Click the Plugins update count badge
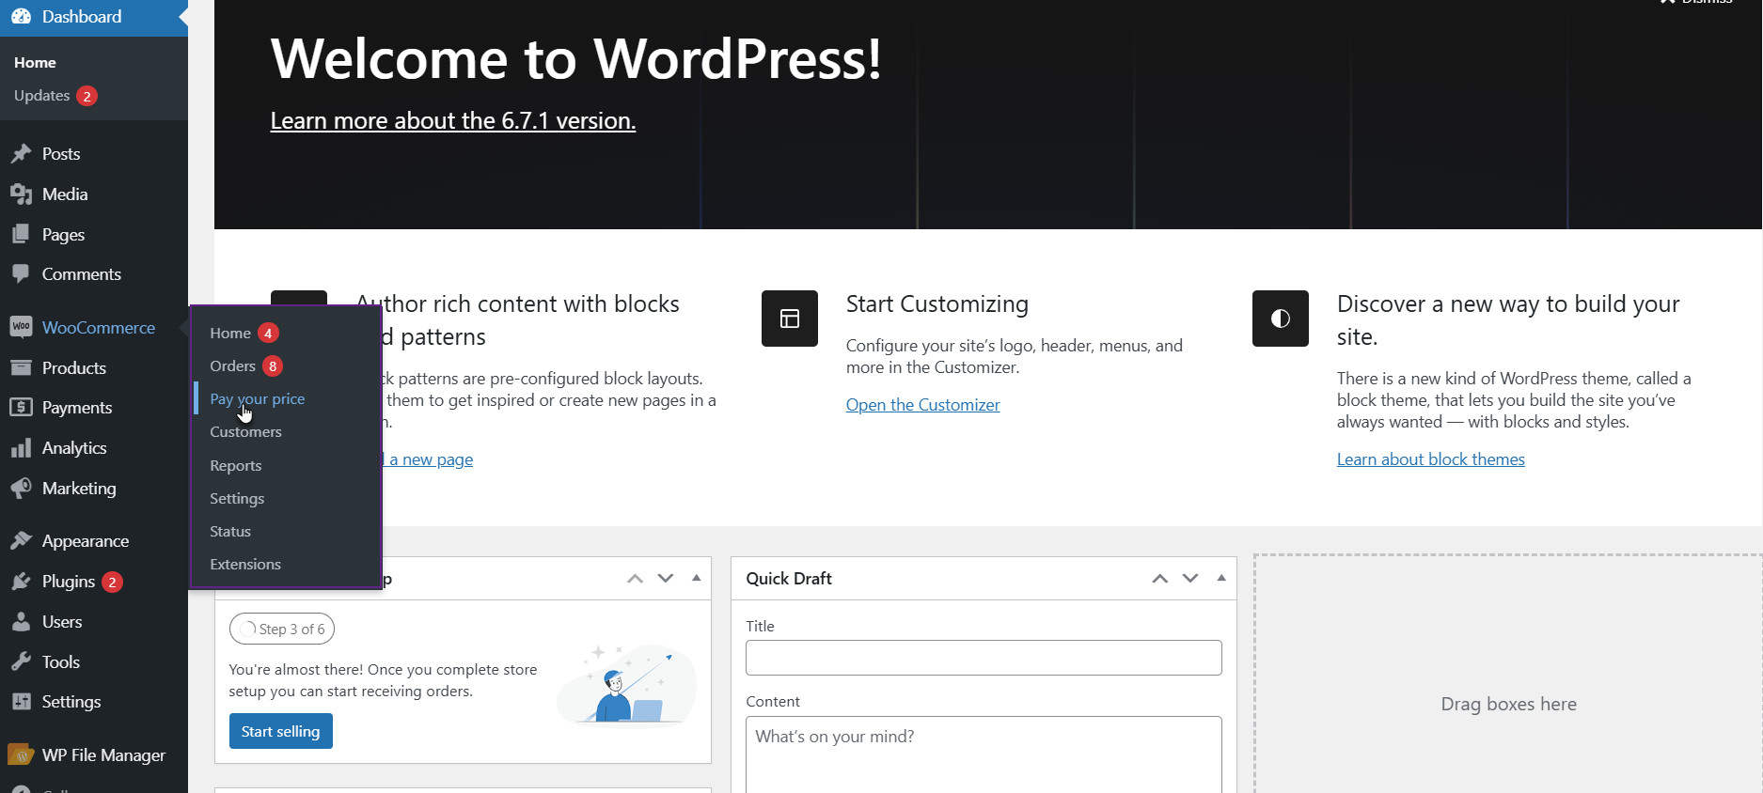The width and height of the screenshot is (1763, 793). coord(112,582)
